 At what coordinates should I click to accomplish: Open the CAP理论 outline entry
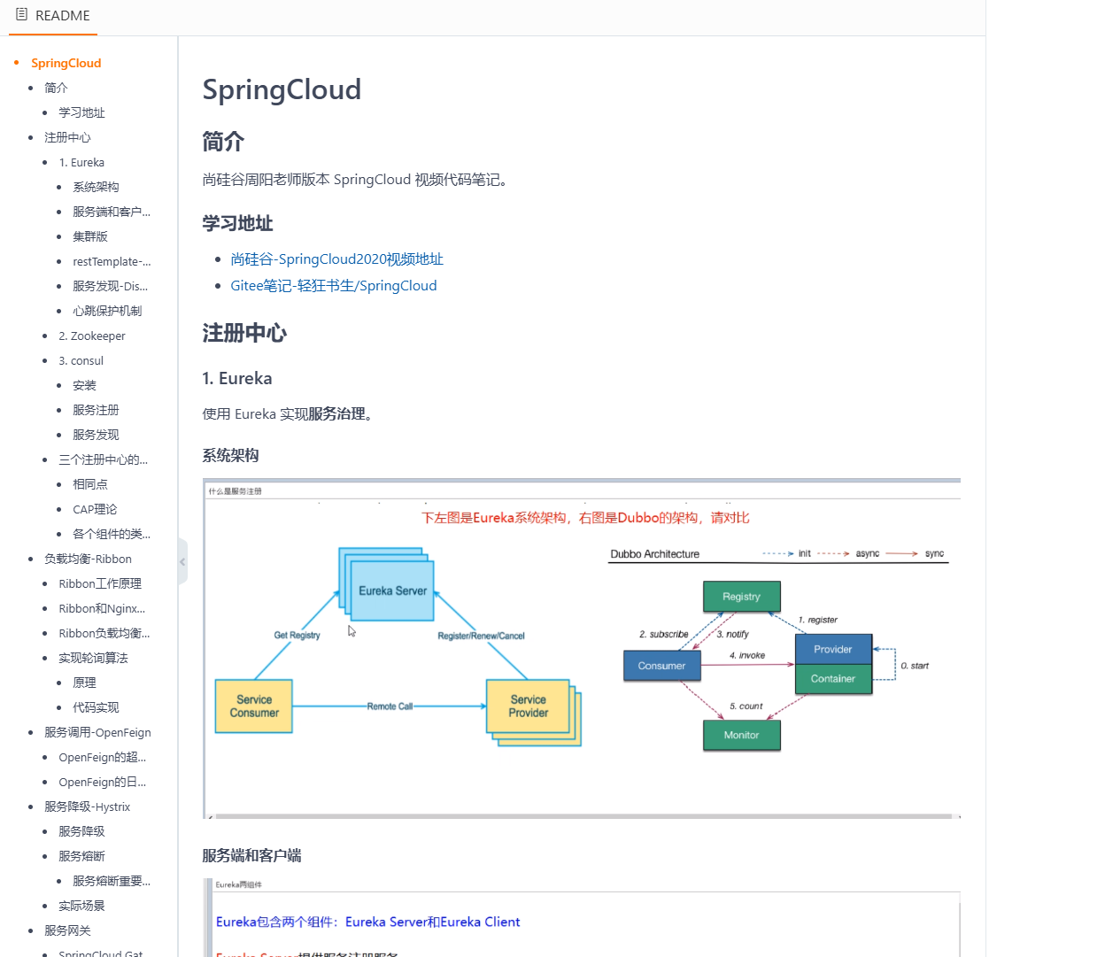95,509
